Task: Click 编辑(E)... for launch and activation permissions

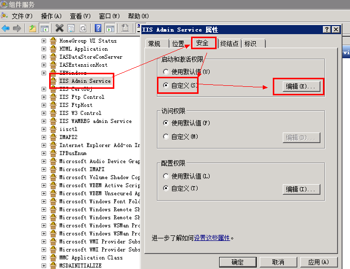Action: [300, 86]
